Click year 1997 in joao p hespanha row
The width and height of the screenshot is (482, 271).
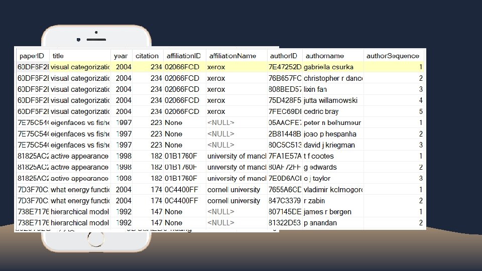tap(122, 134)
